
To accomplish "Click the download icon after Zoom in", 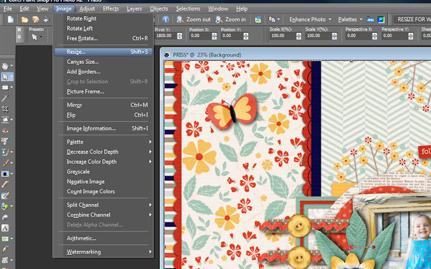I will 258,19.
